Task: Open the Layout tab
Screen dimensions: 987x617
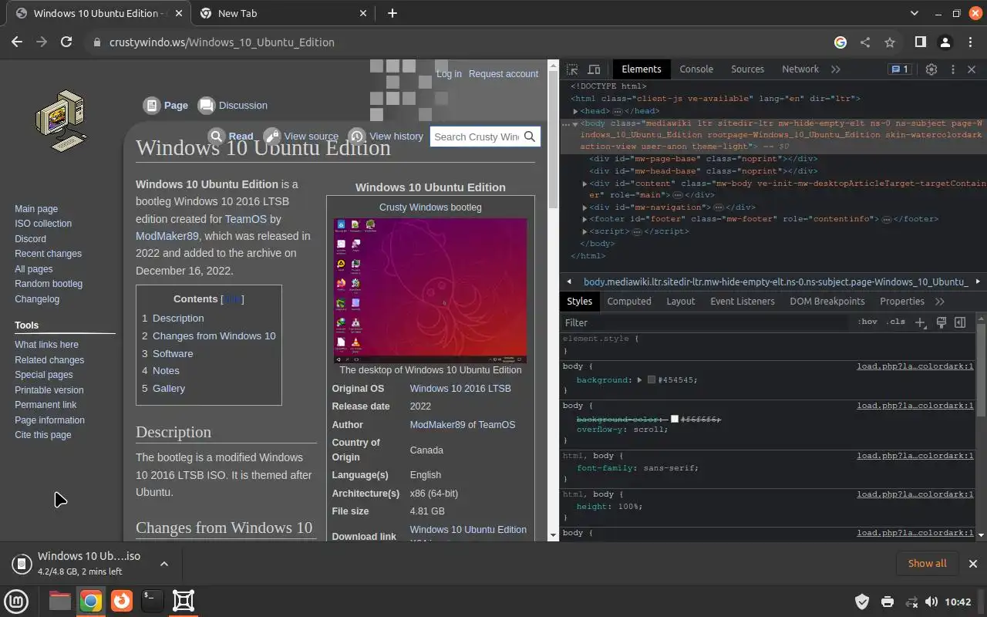Action: tap(681, 302)
